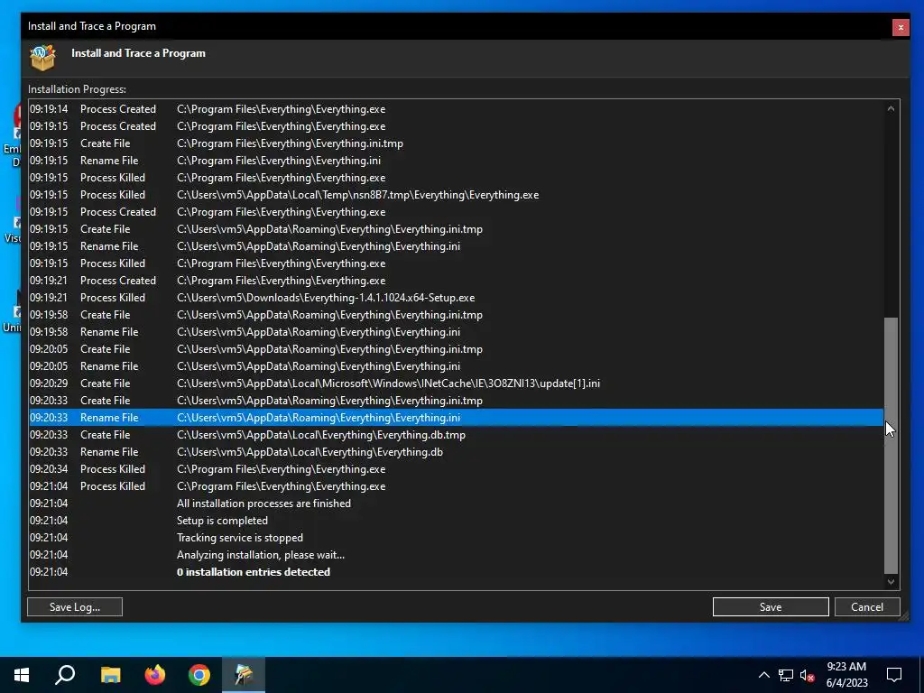The image size is (924, 693).
Task: Click the network tray icon
Action: tap(786, 675)
